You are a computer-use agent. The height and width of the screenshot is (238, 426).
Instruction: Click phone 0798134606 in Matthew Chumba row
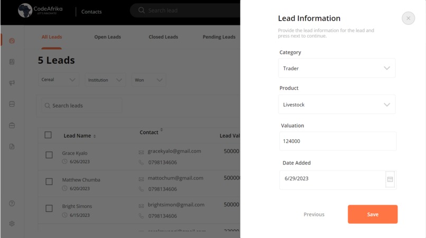coord(162,189)
